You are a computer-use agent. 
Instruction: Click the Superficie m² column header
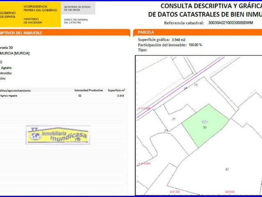click(x=116, y=90)
